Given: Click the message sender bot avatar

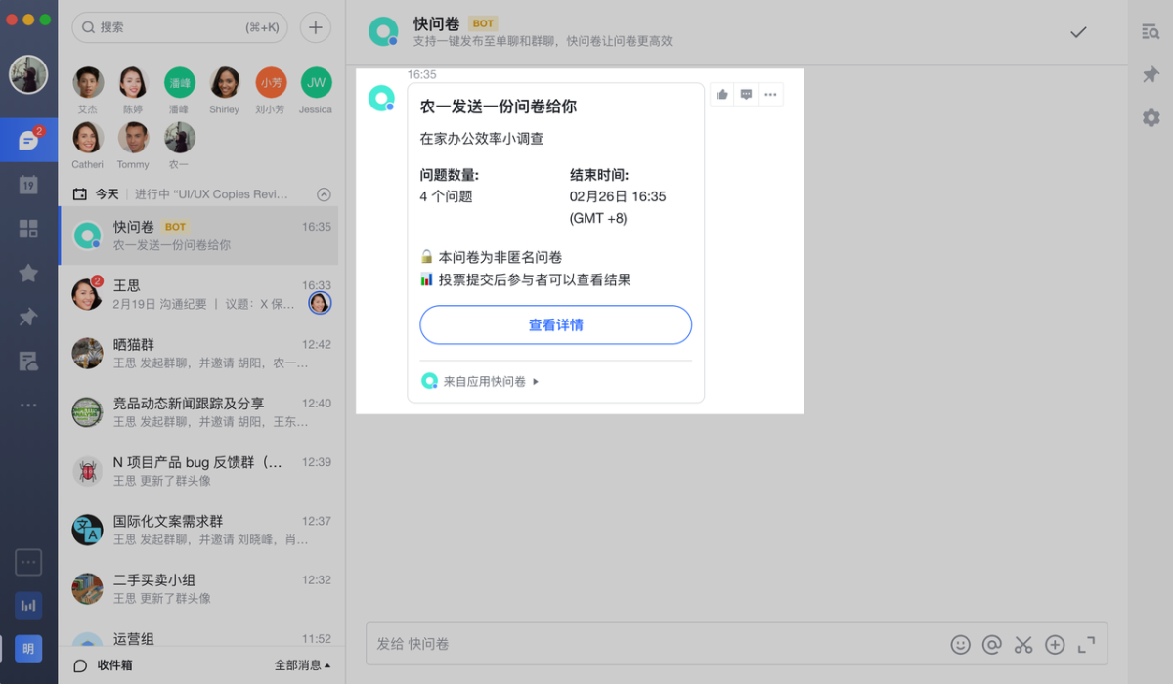Looking at the screenshot, I should [x=381, y=98].
